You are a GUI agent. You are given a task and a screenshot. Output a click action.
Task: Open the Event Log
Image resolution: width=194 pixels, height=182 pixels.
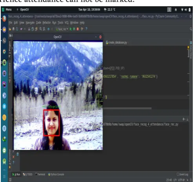click(x=182, y=175)
